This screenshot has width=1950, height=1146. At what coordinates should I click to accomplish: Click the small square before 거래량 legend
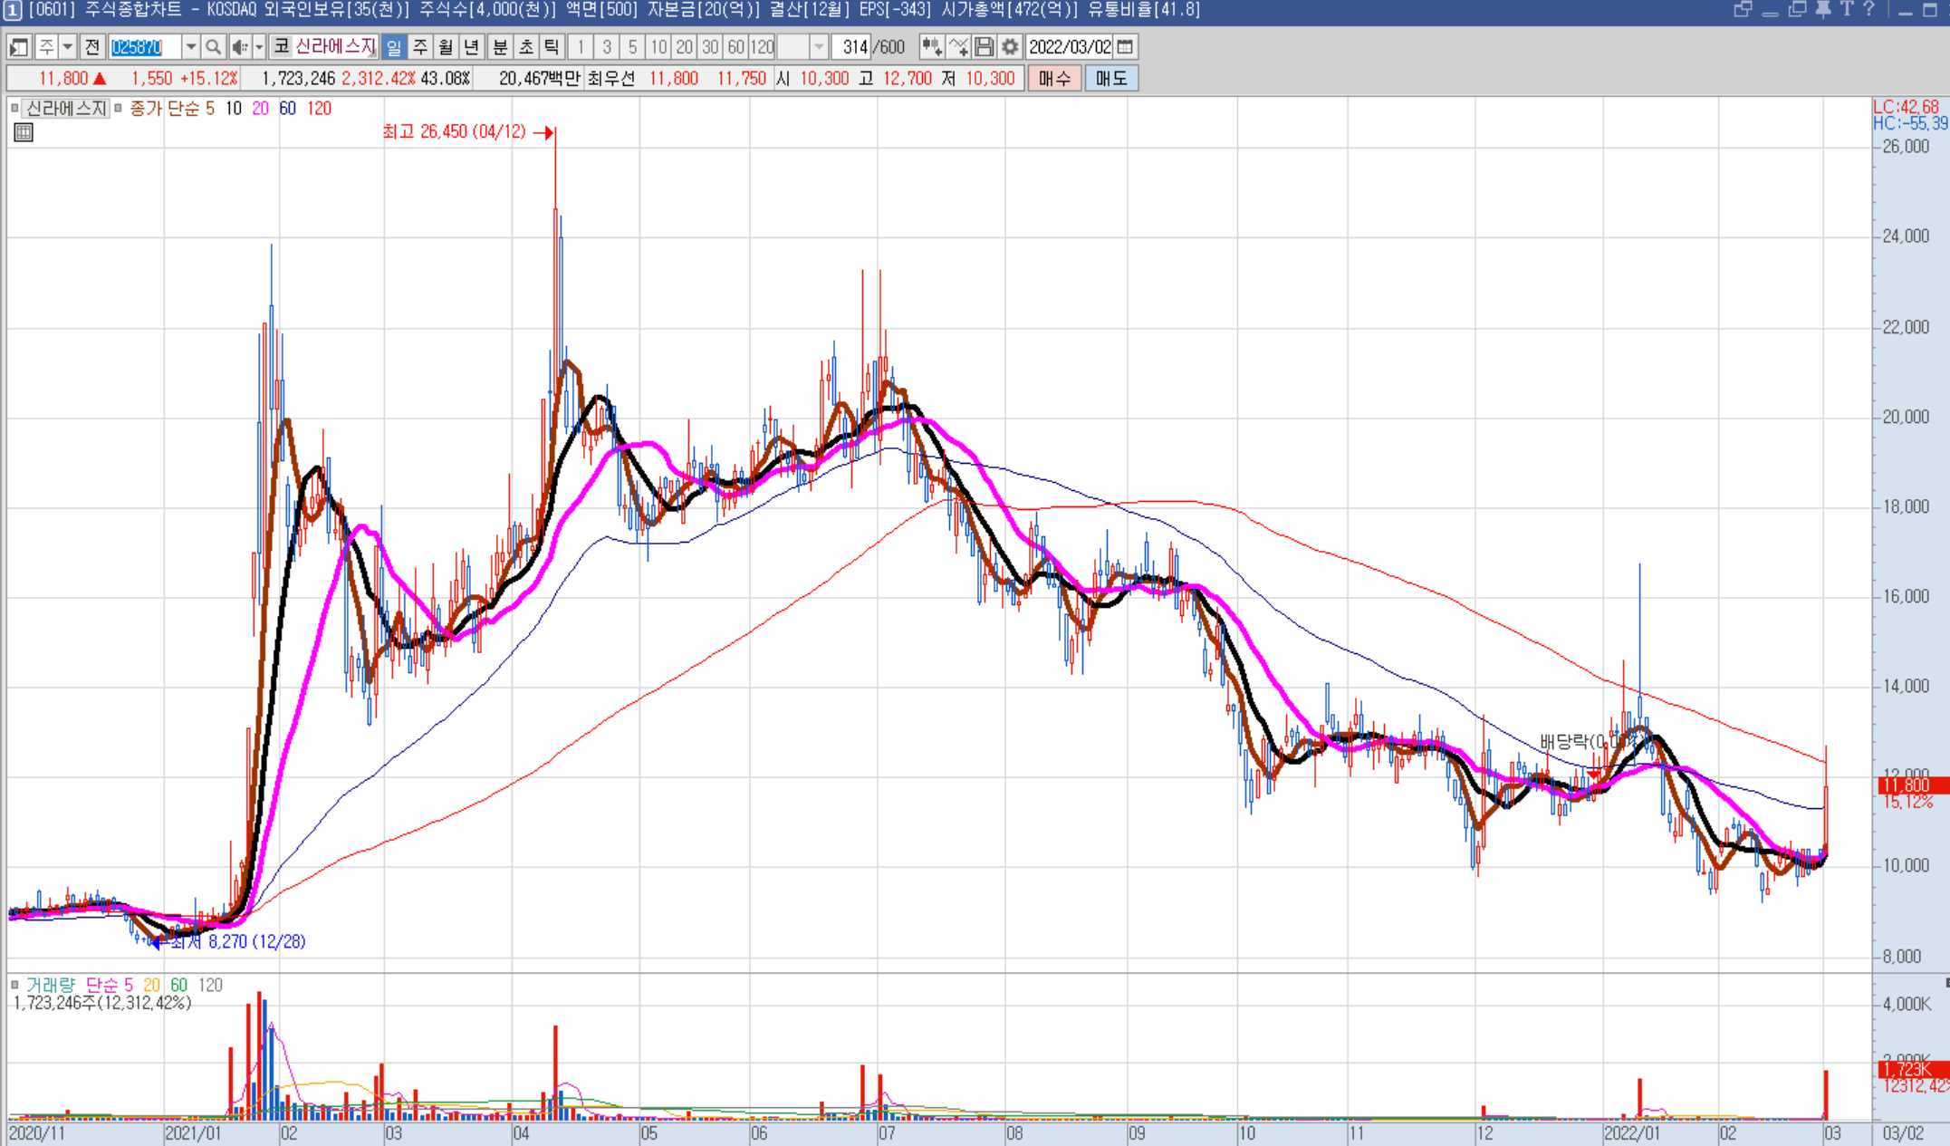(14, 985)
